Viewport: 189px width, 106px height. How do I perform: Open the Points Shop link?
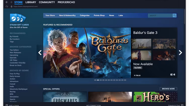[99, 15]
